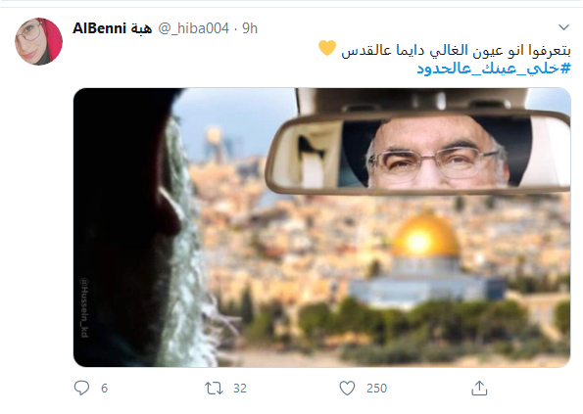Open the 9h timestamp permalink
This screenshot has width=583, height=414.
pos(250,28)
